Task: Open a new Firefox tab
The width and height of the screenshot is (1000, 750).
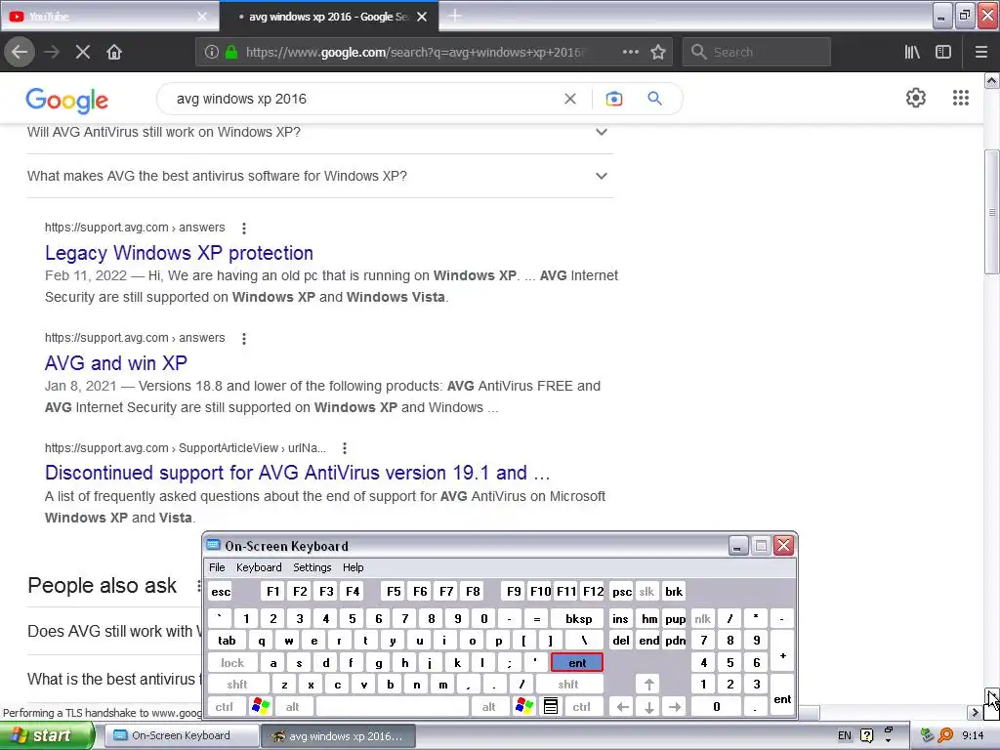Action: click(455, 16)
